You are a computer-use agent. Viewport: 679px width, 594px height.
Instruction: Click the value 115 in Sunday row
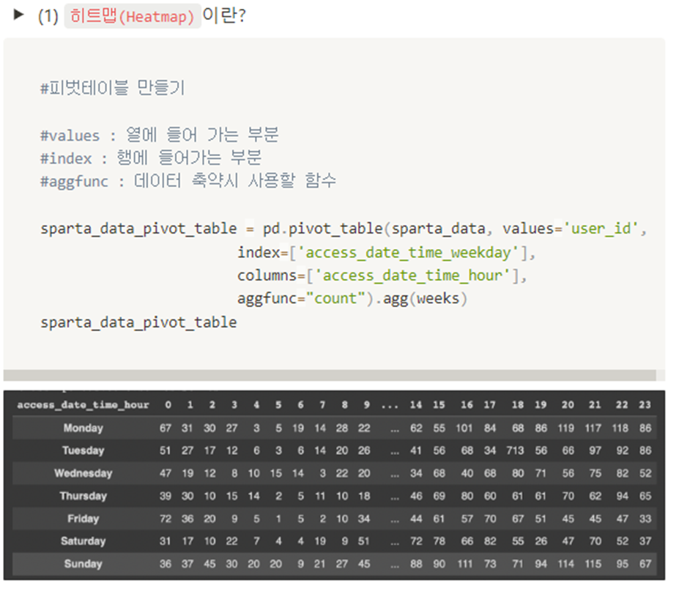click(593, 564)
